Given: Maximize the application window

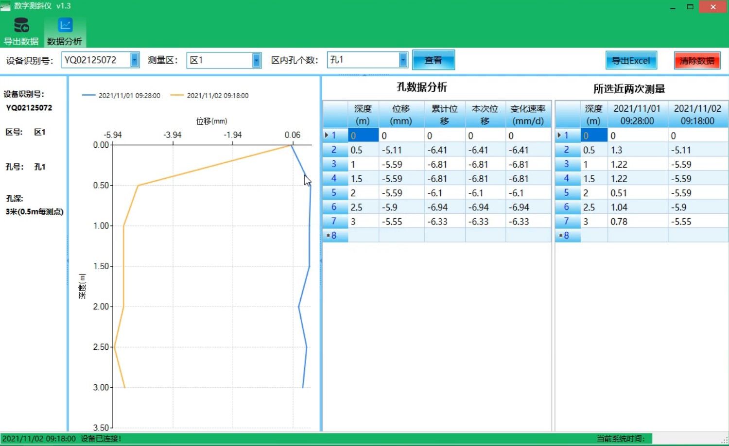Looking at the screenshot, I should click(x=690, y=7).
